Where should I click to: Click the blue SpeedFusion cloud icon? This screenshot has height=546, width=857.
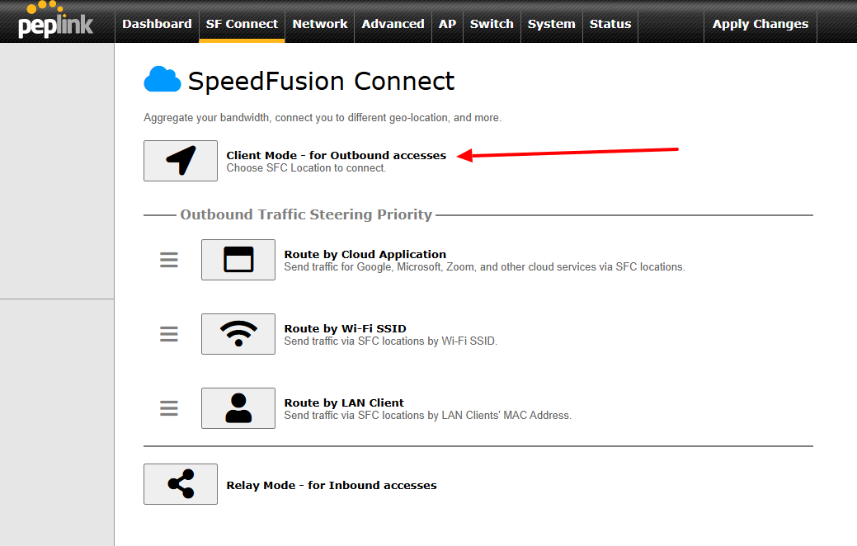[x=162, y=80]
